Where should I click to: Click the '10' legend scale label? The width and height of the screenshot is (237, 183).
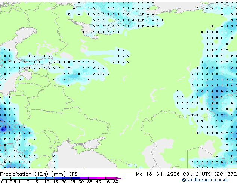[47, 182]
